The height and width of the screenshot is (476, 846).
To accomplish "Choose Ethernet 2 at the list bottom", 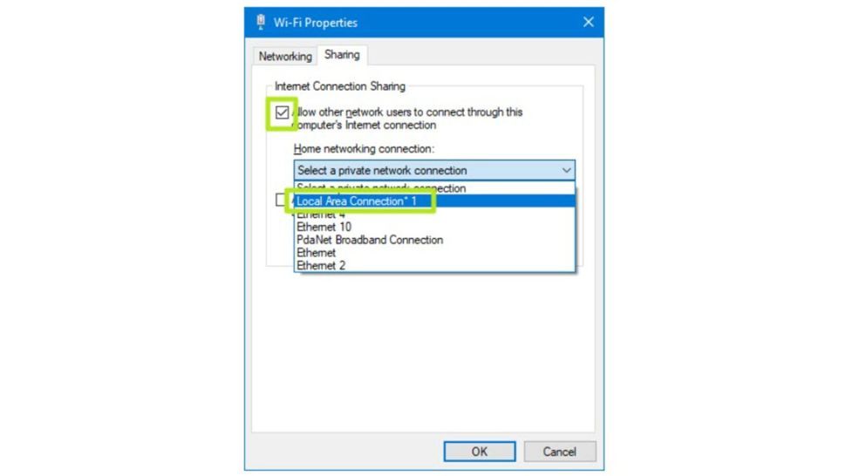I will tap(321, 265).
